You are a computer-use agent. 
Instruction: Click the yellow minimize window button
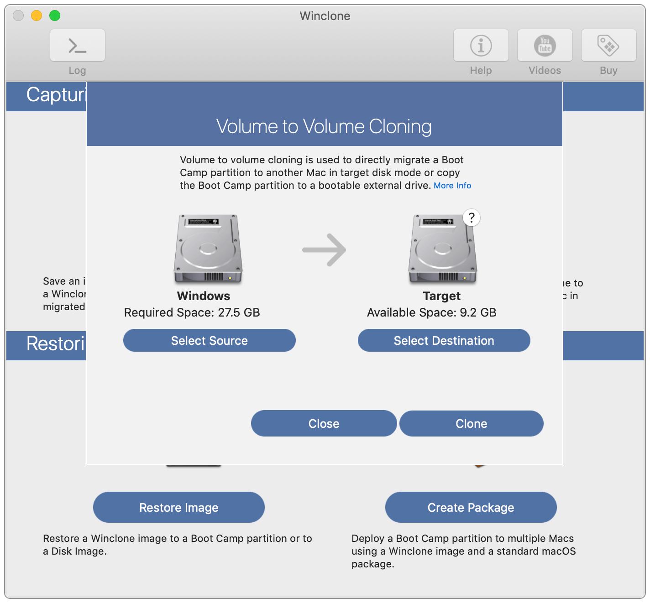pyautogui.click(x=37, y=16)
